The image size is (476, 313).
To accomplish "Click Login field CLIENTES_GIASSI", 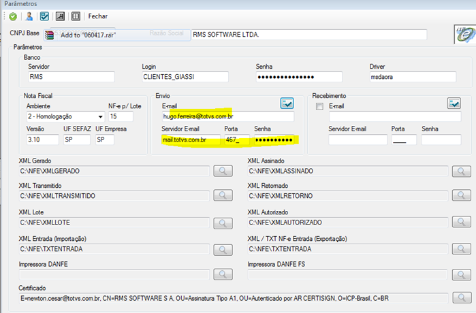I will pyautogui.click(x=185, y=77).
